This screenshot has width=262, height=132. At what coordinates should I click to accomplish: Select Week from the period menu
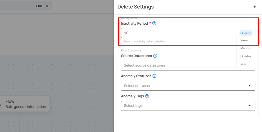click(x=244, y=40)
